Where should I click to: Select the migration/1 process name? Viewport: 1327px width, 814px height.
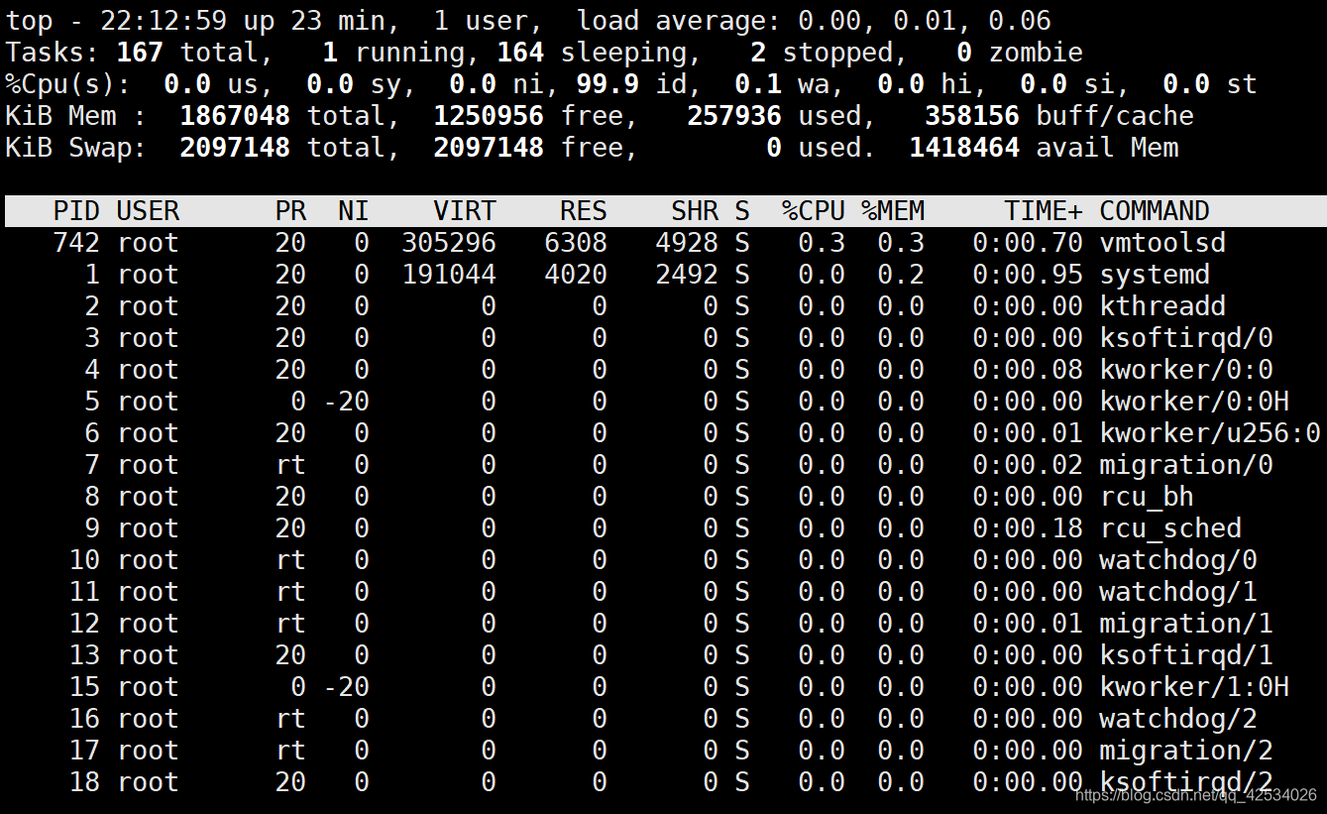pyautogui.click(x=1186, y=624)
